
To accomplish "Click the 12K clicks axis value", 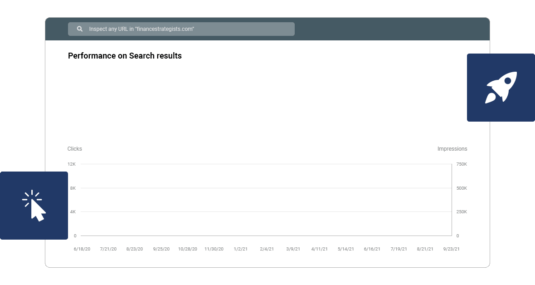I will click(72, 164).
